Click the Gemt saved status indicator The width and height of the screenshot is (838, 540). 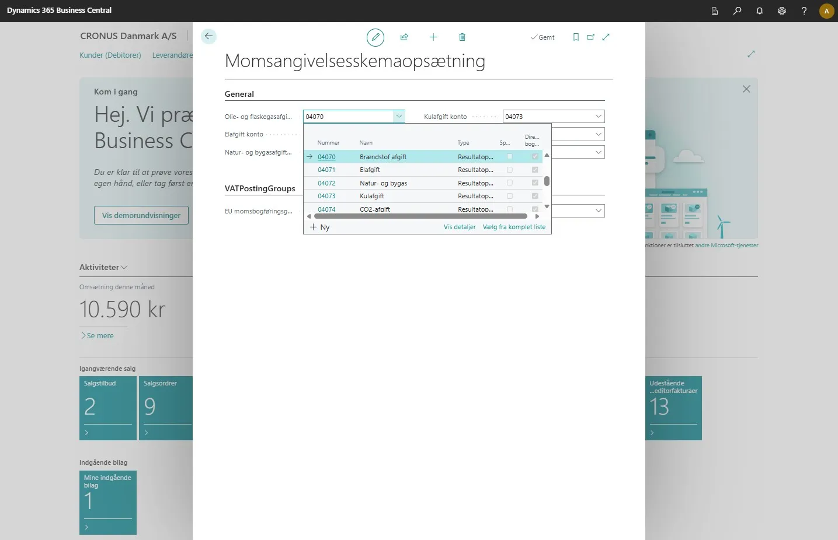[x=543, y=37]
